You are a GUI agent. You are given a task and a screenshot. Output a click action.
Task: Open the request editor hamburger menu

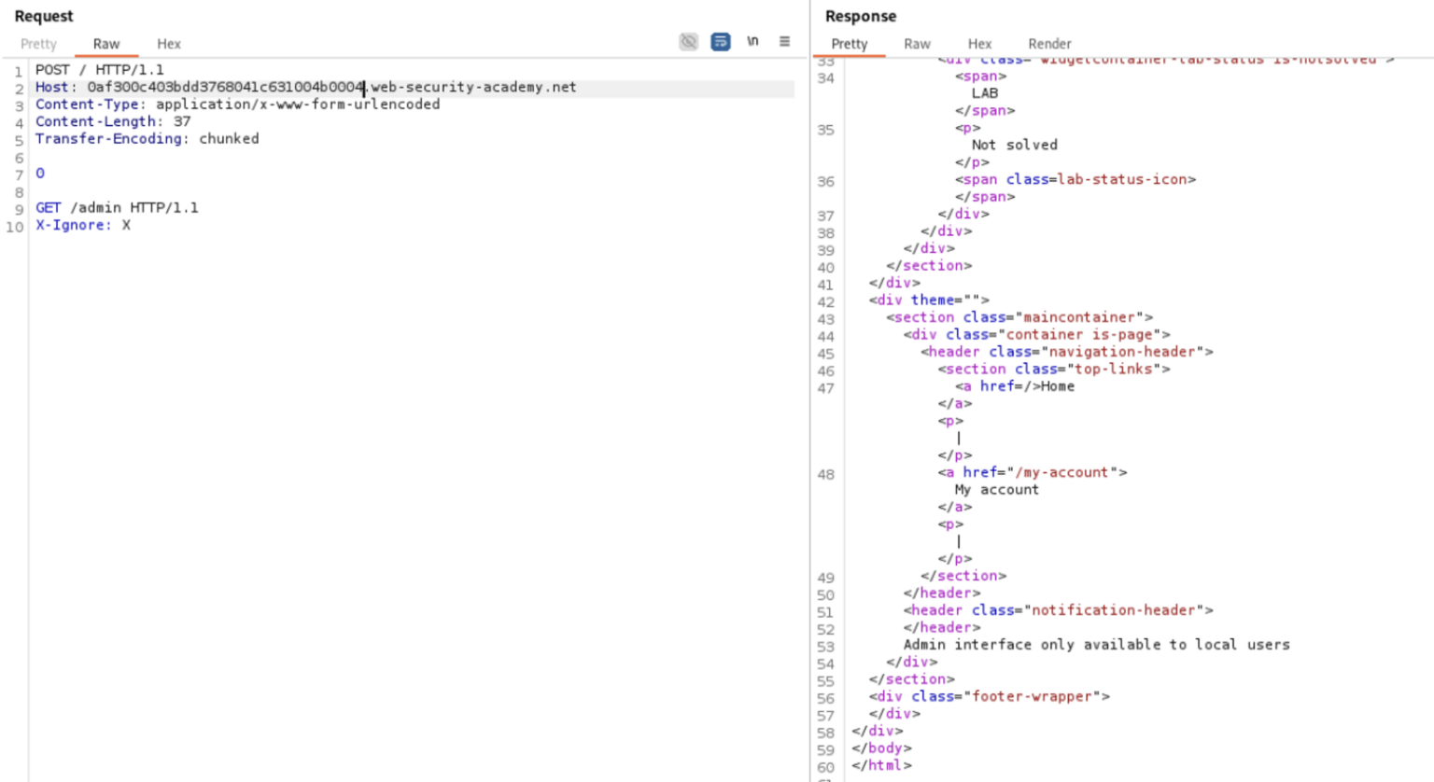click(784, 41)
